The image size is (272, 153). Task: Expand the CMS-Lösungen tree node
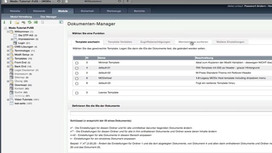click(x=8, y=47)
